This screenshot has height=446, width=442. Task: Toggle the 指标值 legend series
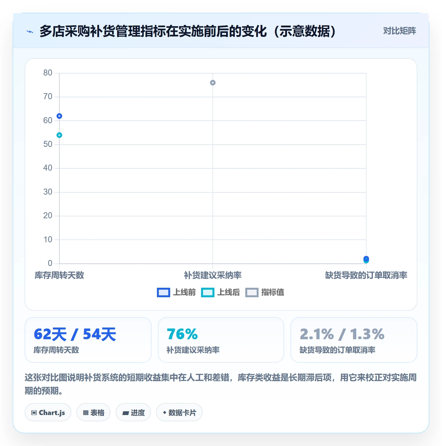[x=265, y=292]
